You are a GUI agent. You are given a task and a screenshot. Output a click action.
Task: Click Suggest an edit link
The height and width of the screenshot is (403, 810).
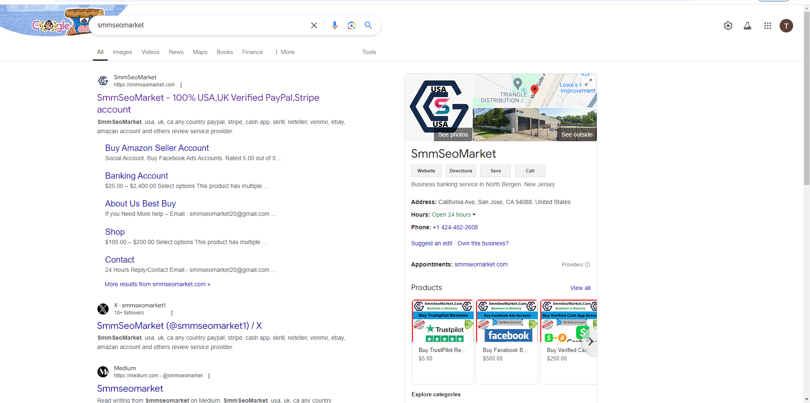coord(431,243)
